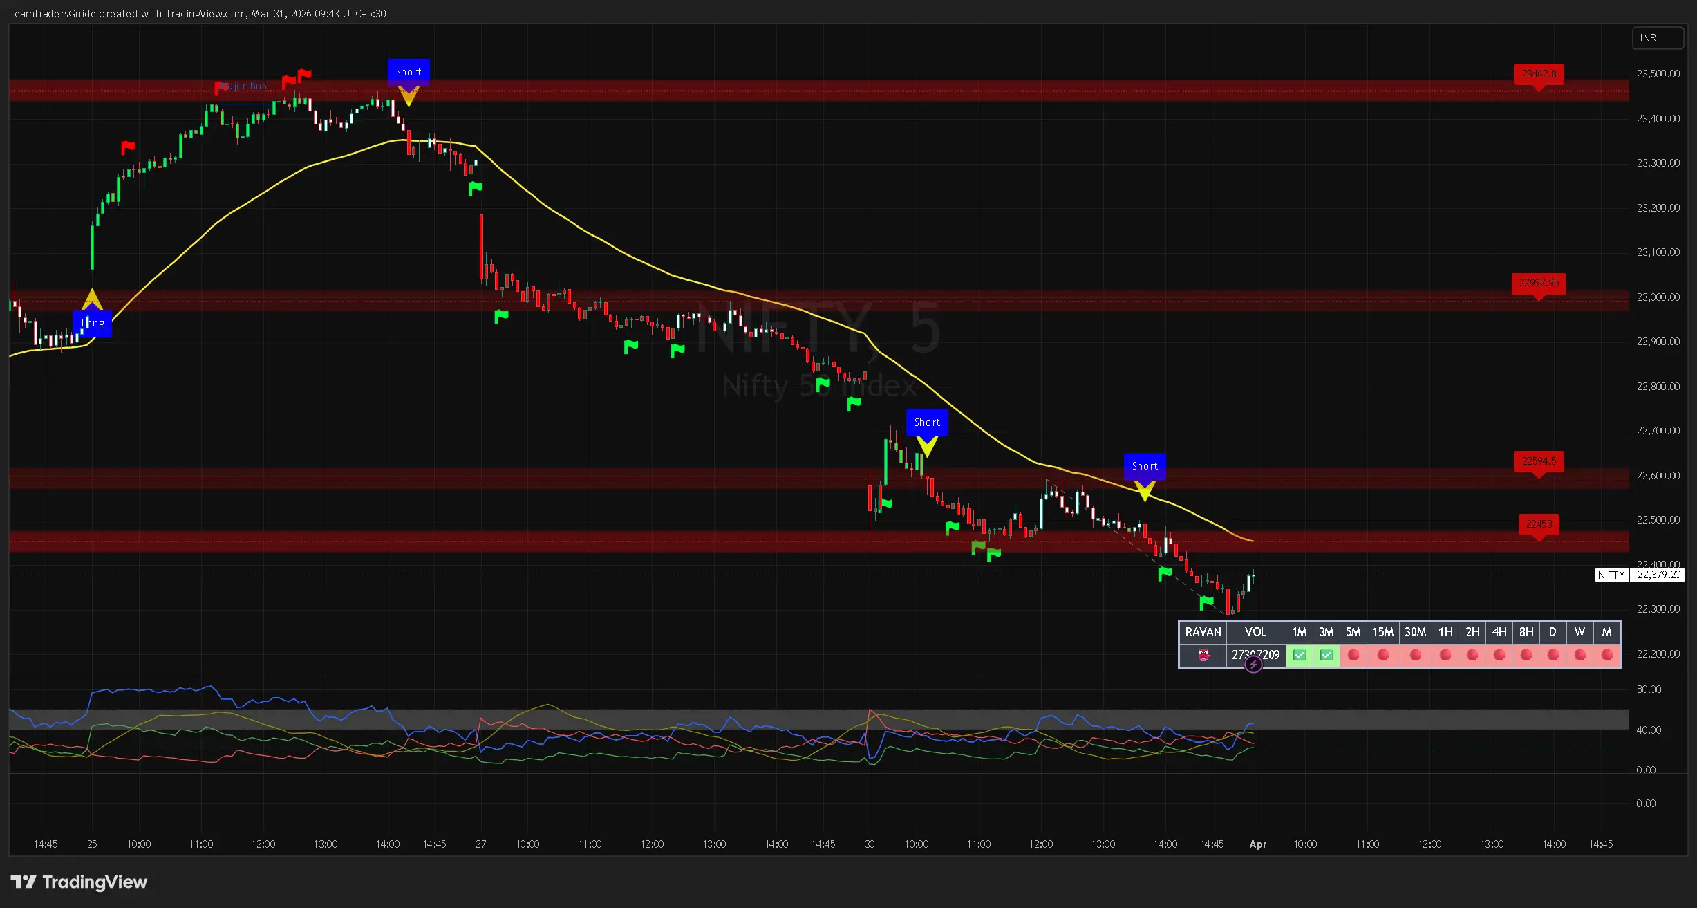Click the middle Short signal label
The height and width of the screenshot is (908, 1697).
coord(927,423)
